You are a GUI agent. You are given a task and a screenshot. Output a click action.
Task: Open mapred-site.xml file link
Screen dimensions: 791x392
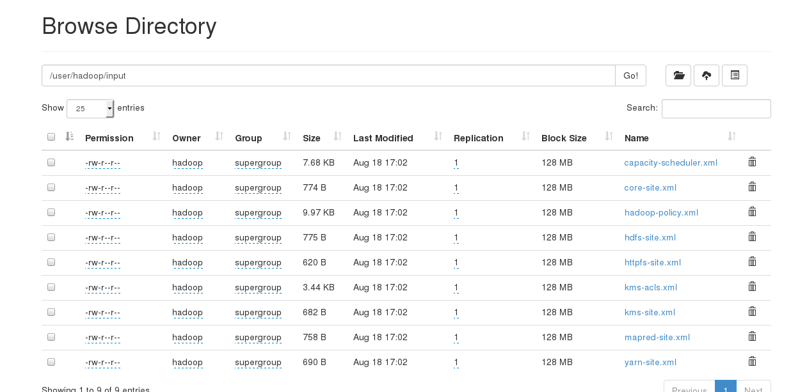click(x=657, y=337)
